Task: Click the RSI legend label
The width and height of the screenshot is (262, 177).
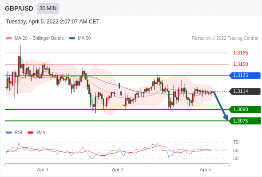Action: coord(18,133)
